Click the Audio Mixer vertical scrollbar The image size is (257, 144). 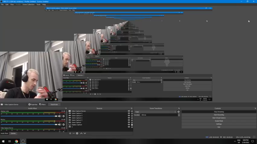click(x=66, y=120)
